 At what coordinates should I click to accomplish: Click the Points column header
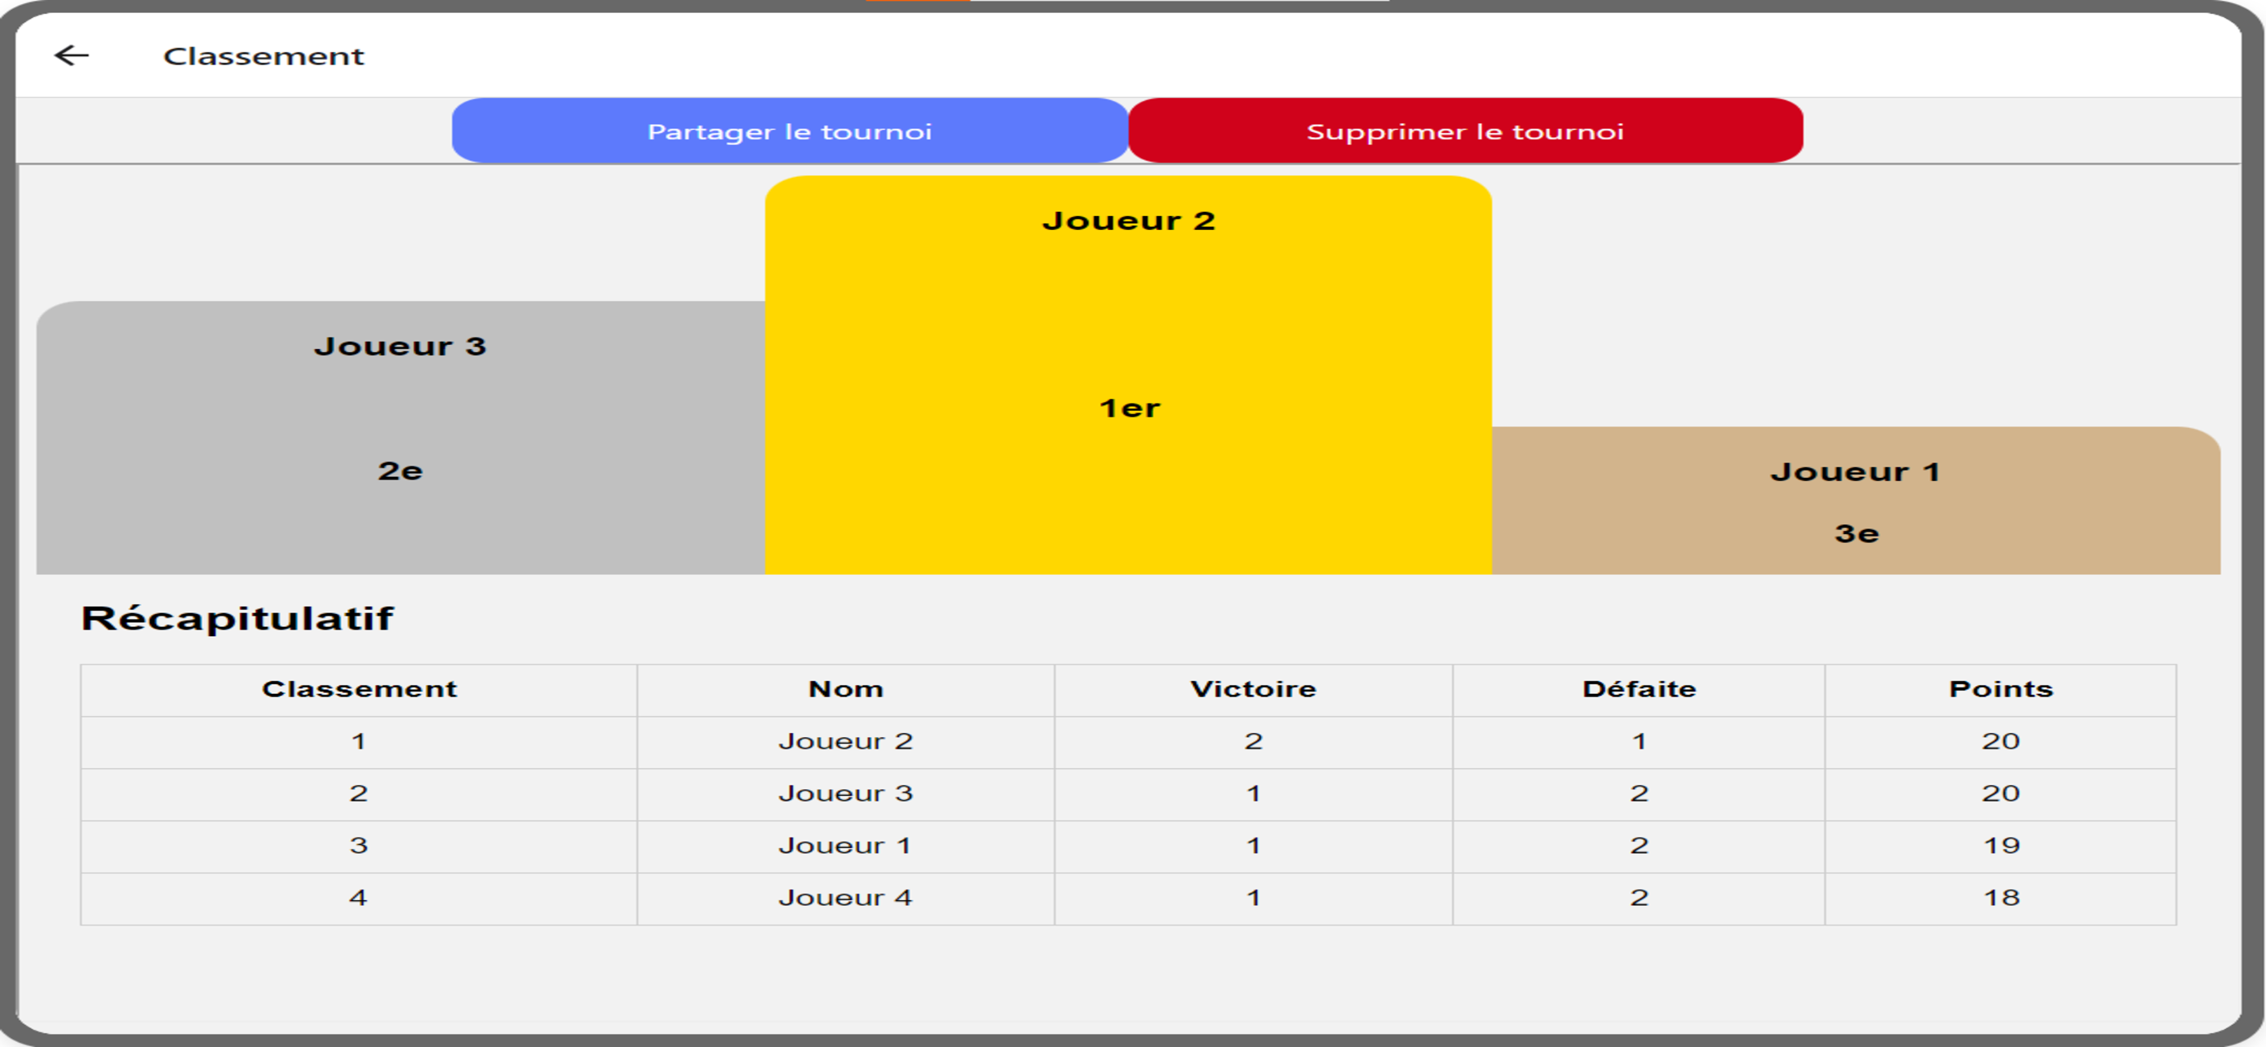pos(2000,690)
